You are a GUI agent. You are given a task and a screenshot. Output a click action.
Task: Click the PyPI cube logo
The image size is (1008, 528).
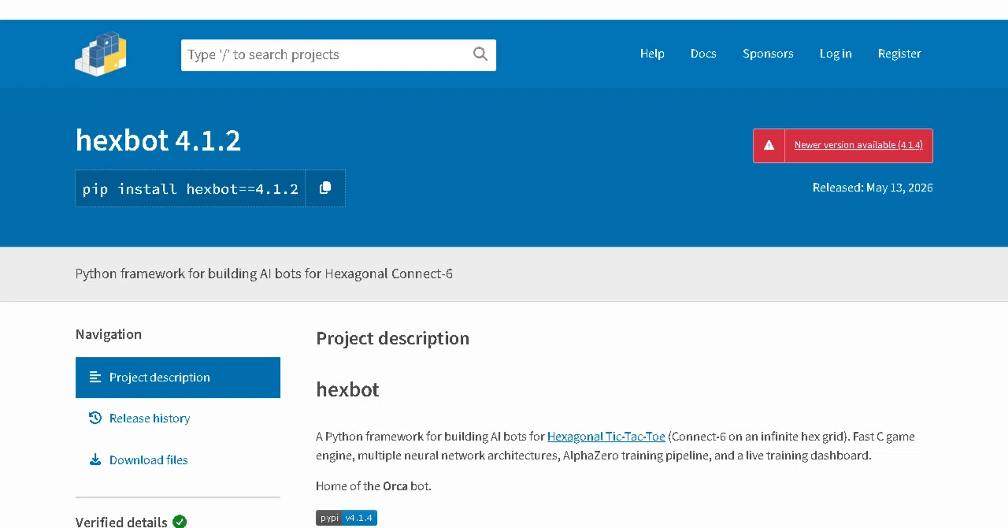point(101,54)
